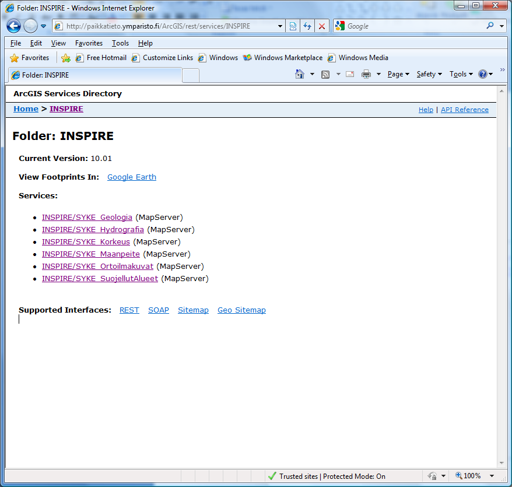Open the Favorites star button
The width and height of the screenshot is (512, 487).
[x=29, y=58]
